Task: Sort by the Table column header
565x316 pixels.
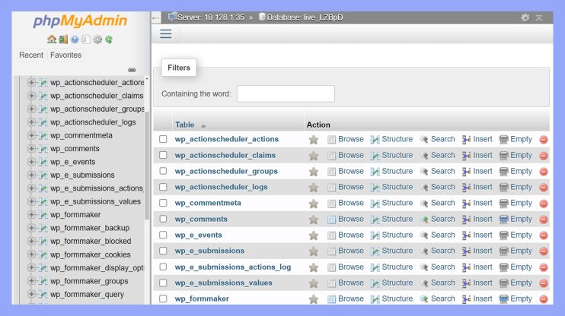Action: (184, 125)
